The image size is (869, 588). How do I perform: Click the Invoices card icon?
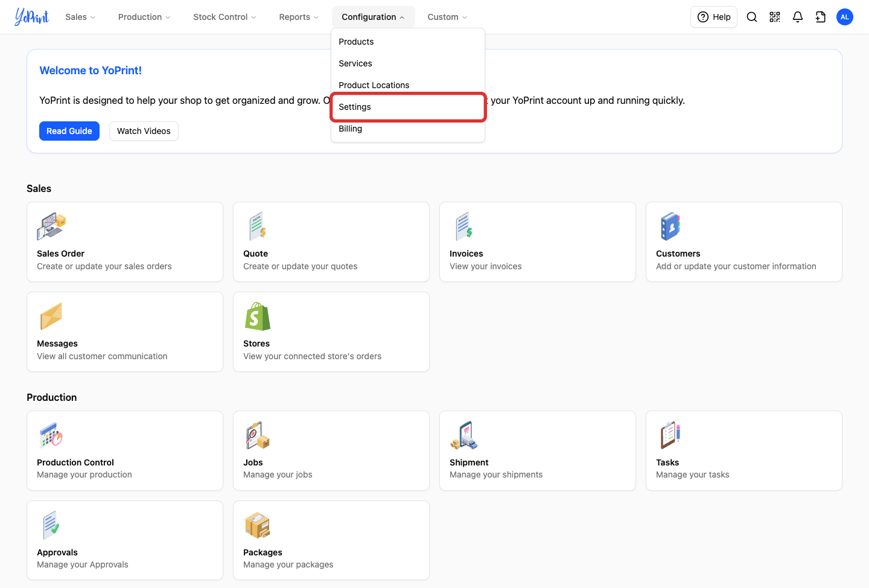tap(464, 226)
